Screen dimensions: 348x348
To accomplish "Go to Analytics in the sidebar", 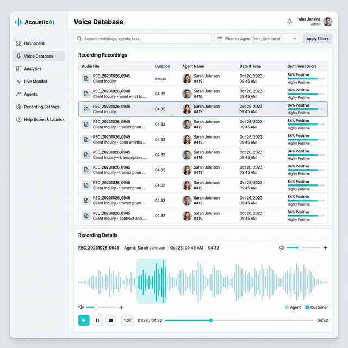I will coord(32,69).
